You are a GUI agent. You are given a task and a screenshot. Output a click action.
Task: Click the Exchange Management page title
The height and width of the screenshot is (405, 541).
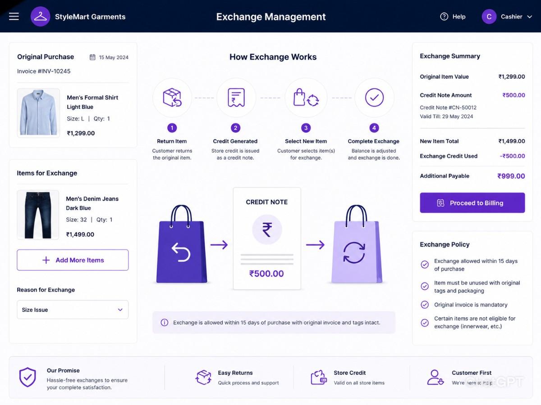[271, 17]
